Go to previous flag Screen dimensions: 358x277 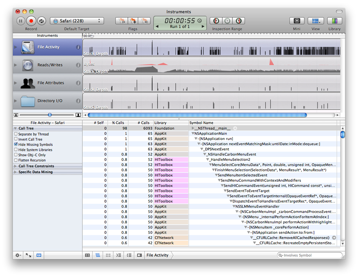[x=122, y=21]
